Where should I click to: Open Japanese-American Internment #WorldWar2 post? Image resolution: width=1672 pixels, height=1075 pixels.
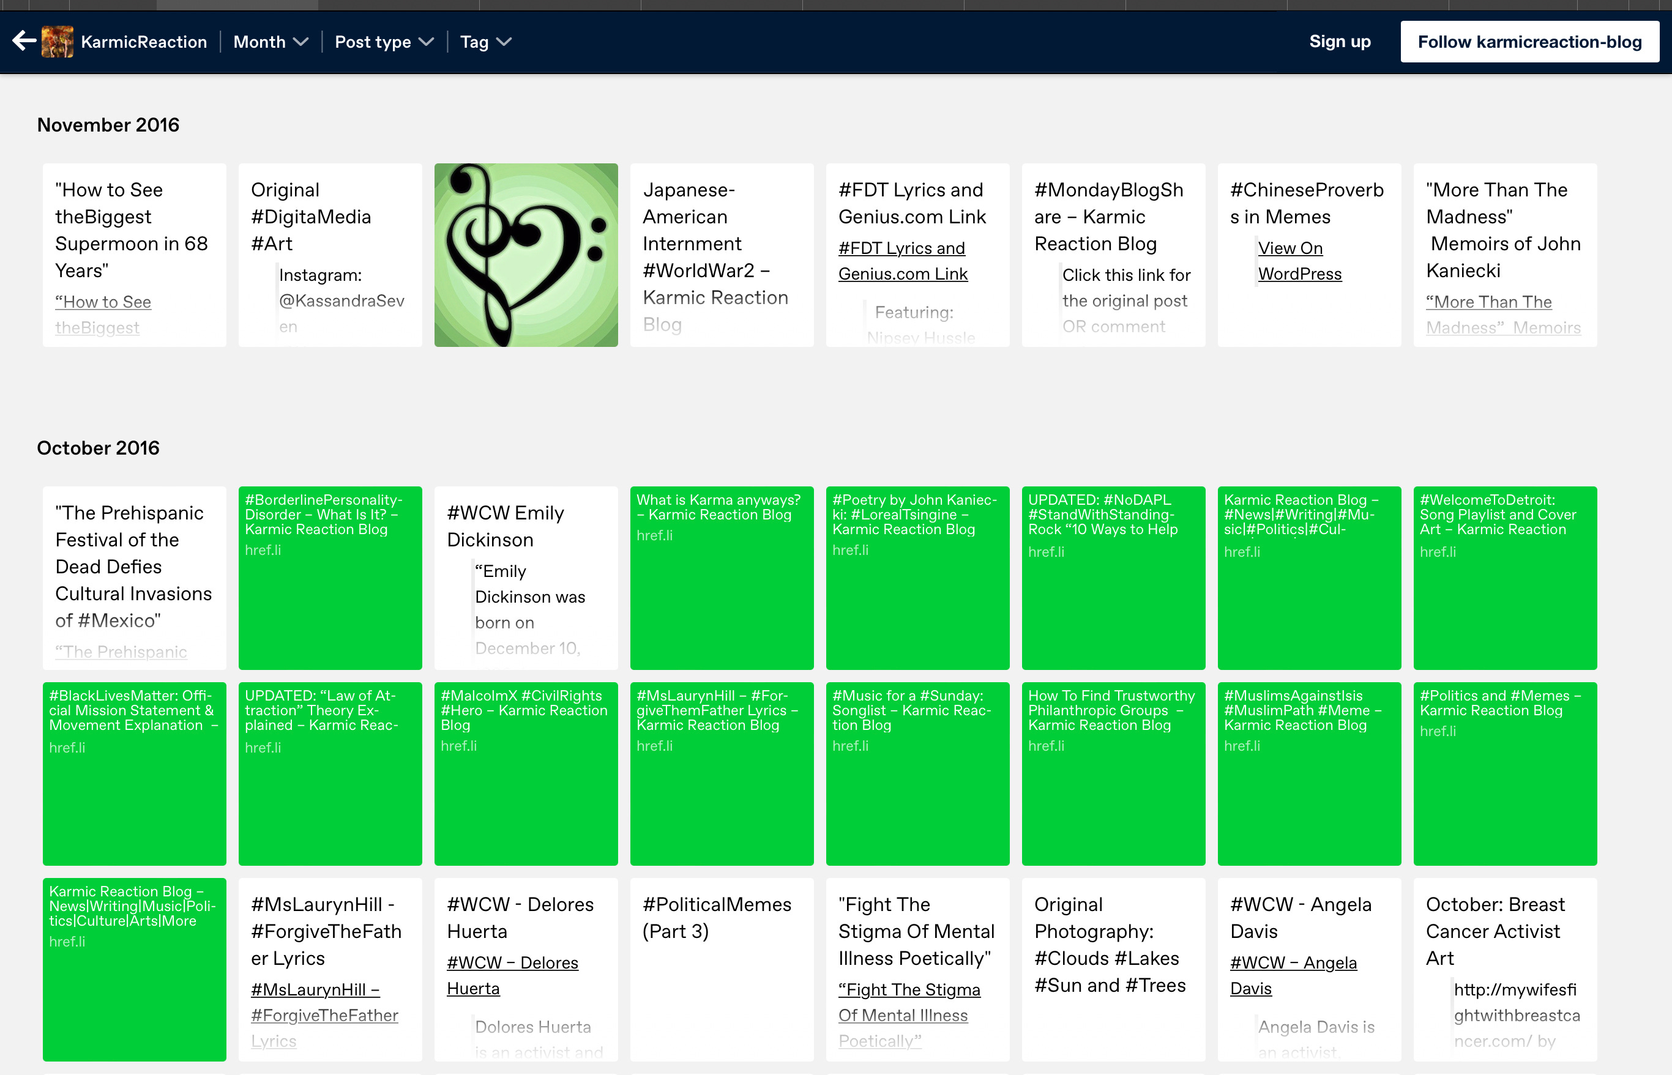722,255
